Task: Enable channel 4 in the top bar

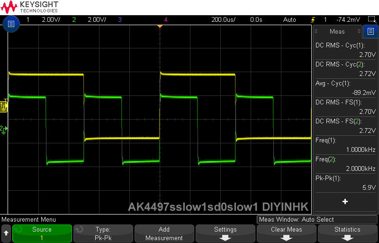Action: pos(165,19)
